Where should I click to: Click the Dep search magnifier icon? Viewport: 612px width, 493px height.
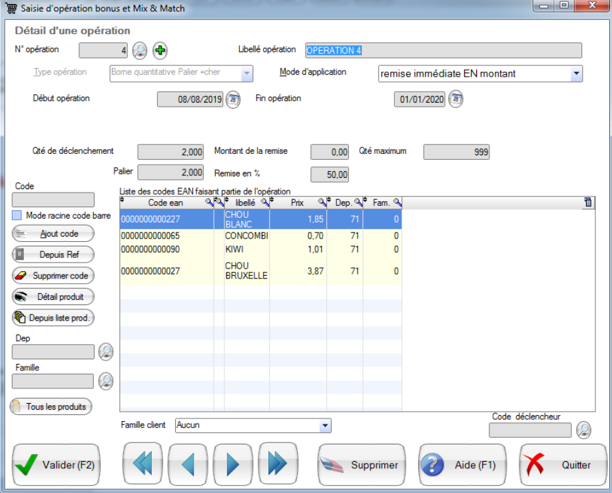tap(105, 351)
